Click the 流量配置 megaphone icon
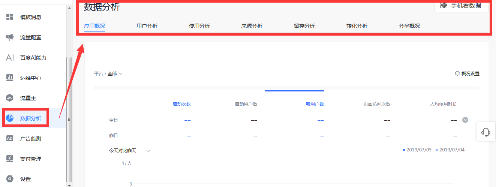 tap(10, 37)
